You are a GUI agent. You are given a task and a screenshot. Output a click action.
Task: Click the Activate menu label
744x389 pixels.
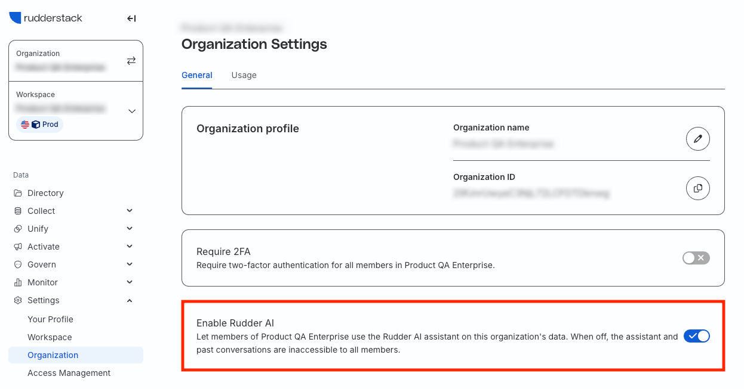click(44, 247)
